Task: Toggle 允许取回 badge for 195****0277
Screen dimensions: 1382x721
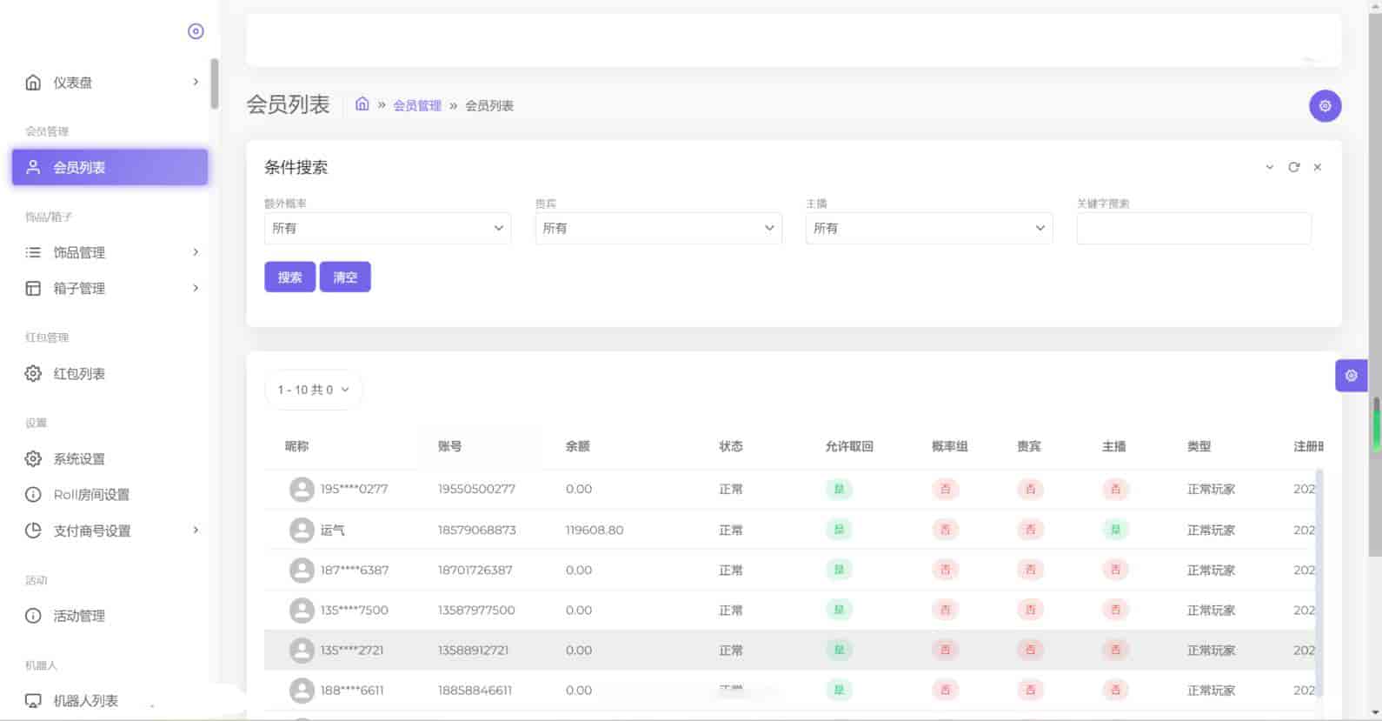Action: 839,489
